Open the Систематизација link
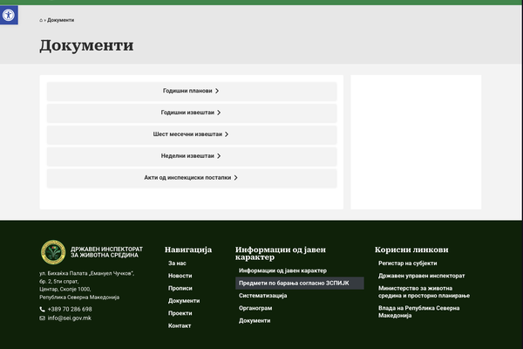 [263, 296]
